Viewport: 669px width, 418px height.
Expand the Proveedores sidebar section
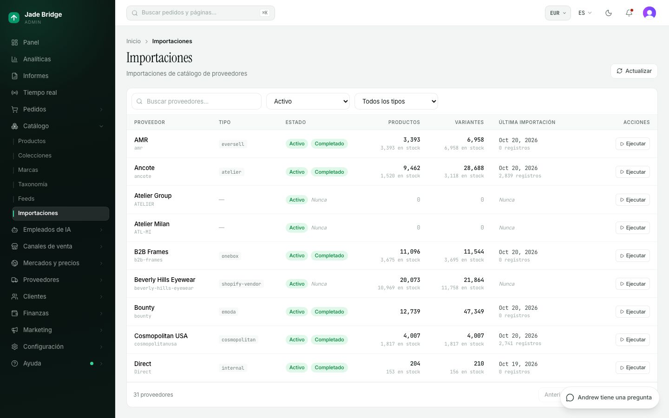(58, 280)
